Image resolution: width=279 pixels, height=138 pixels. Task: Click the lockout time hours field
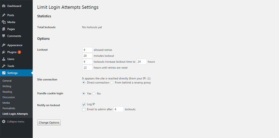point(142,62)
